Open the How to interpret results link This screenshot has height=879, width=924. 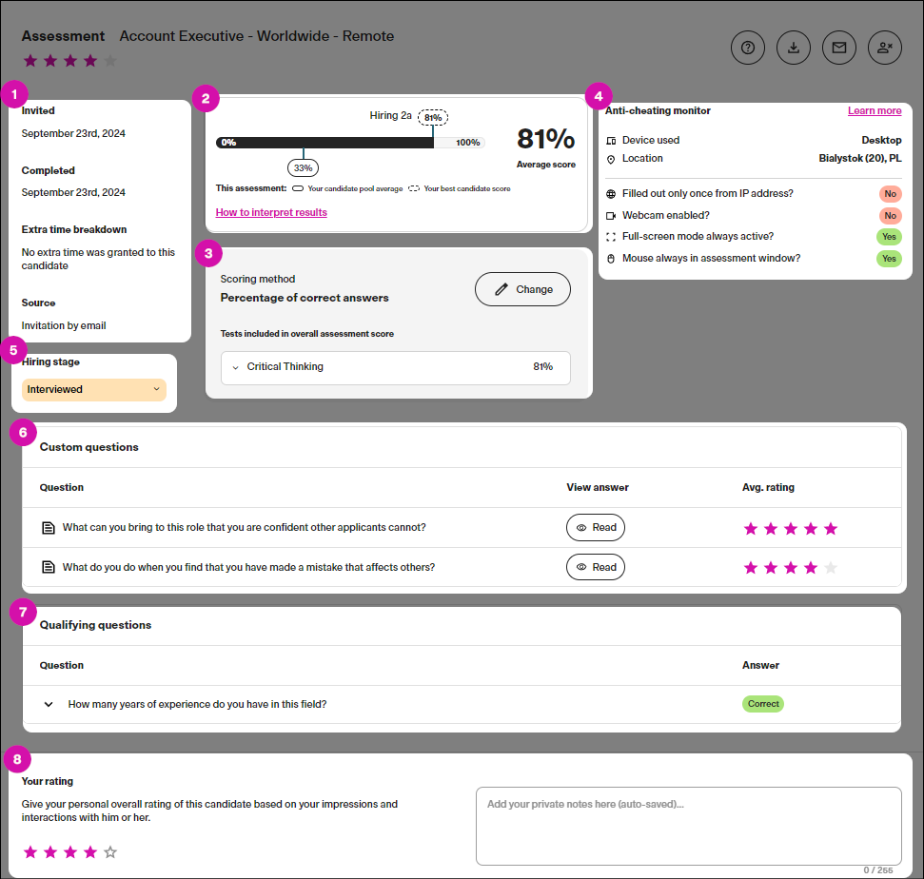pyautogui.click(x=271, y=211)
